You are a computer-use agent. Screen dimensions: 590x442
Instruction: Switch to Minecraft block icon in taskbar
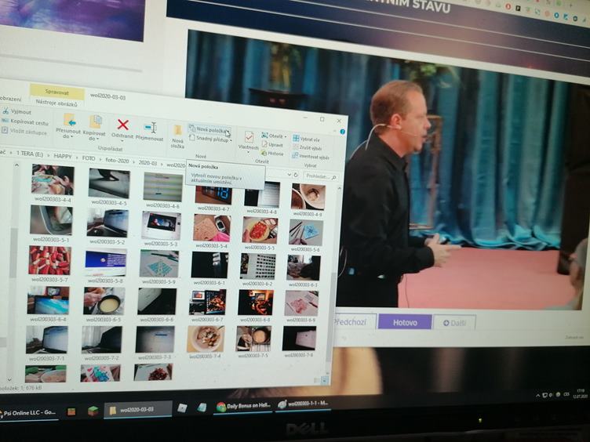click(x=93, y=411)
